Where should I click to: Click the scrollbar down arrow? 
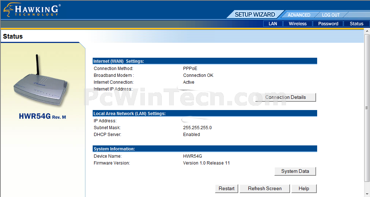pos(367,194)
